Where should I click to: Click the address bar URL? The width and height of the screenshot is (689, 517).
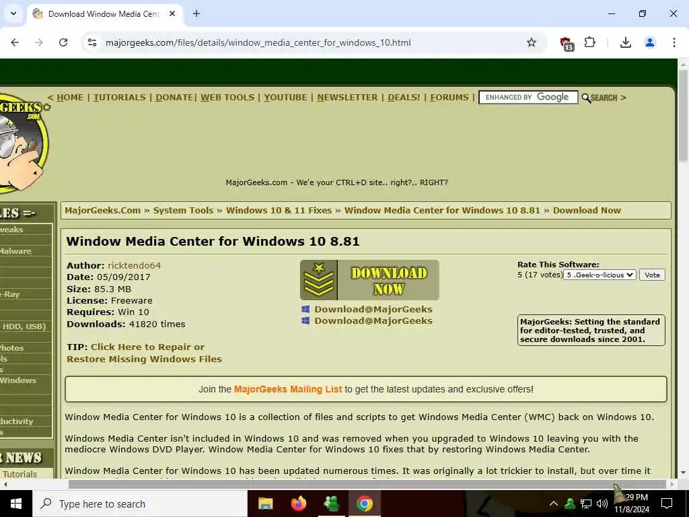[258, 42]
